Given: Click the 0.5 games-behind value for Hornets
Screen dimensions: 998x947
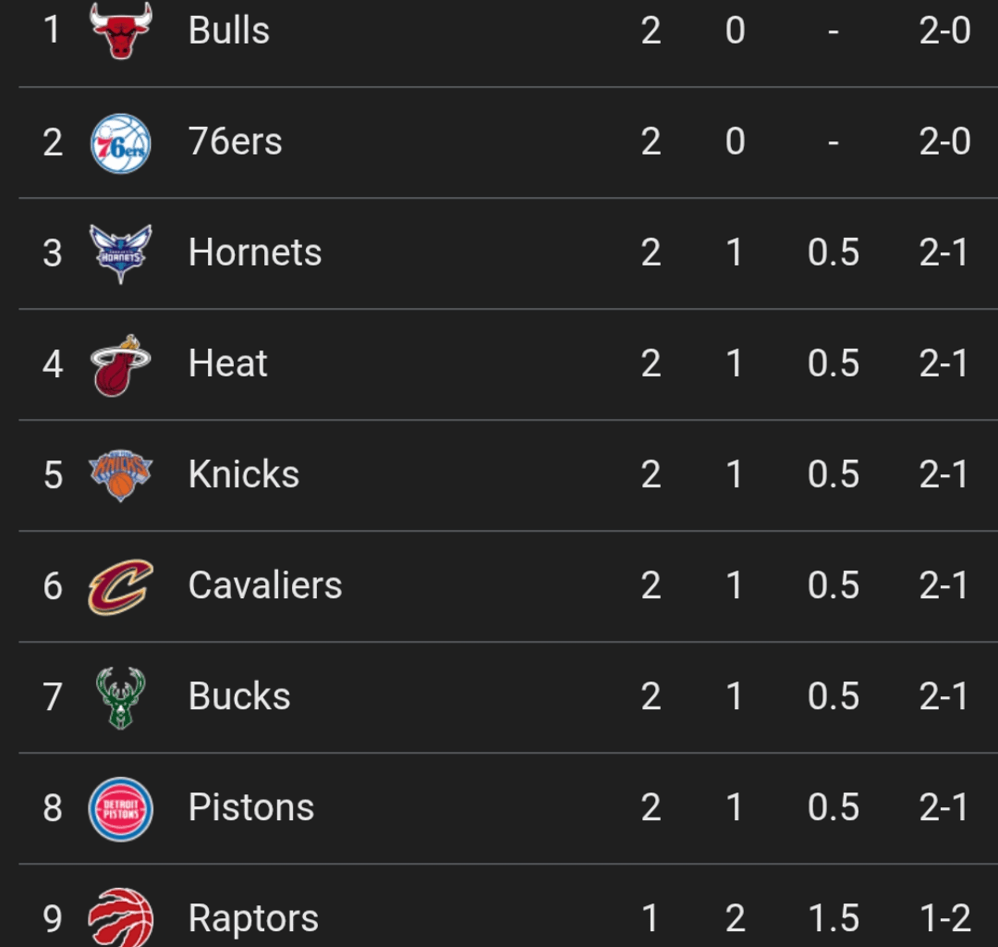Looking at the screenshot, I should click(834, 252).
